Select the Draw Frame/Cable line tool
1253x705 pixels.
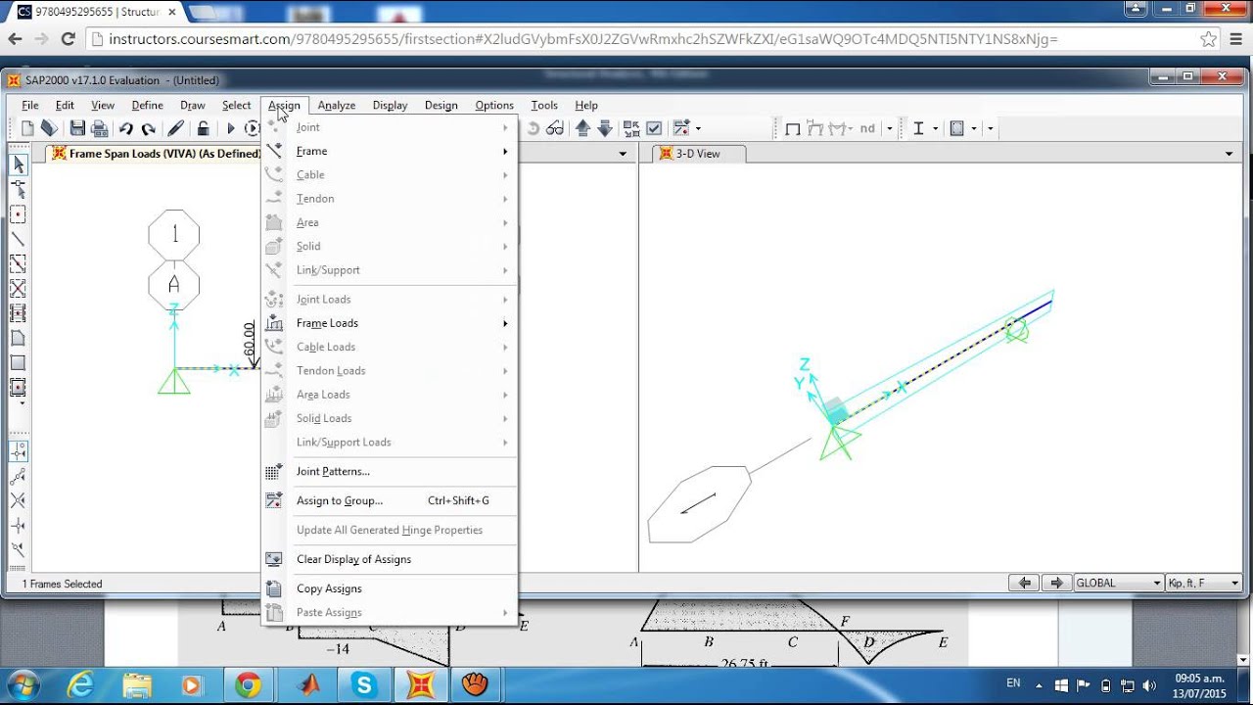pyautogui.click(x=18, y=239)
